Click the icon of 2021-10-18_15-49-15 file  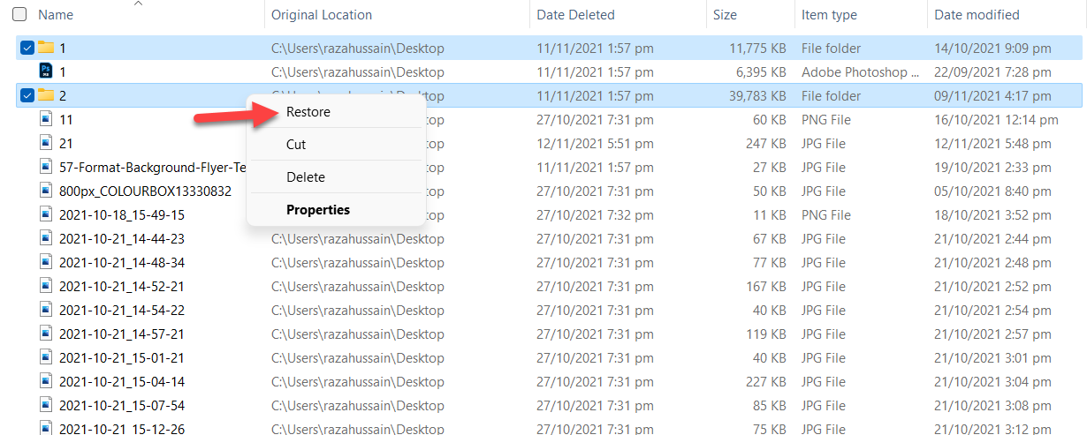coord(46,214)
